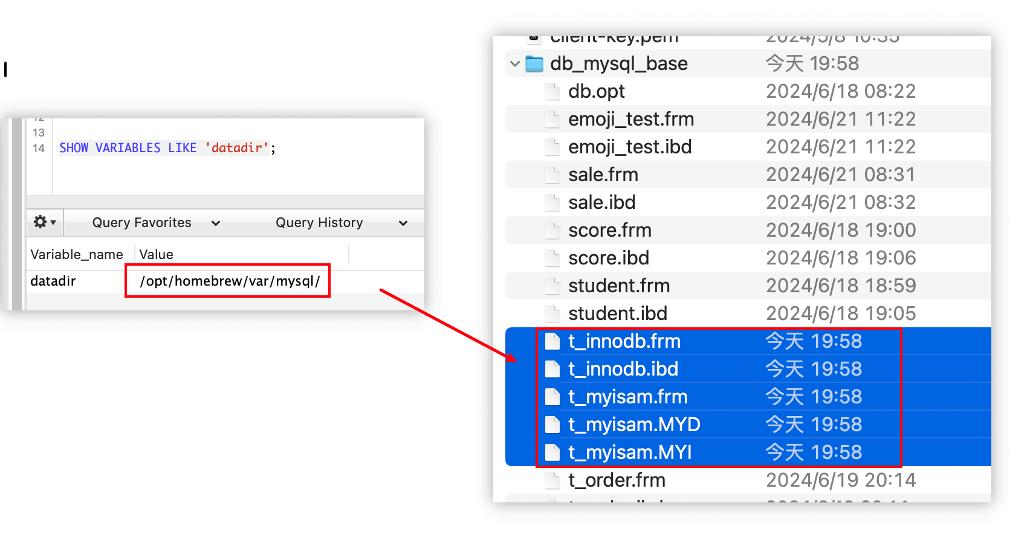Viewport: 1030px width, 535px height.
Task: Select the file name score.frm
Action: point(610,230)
